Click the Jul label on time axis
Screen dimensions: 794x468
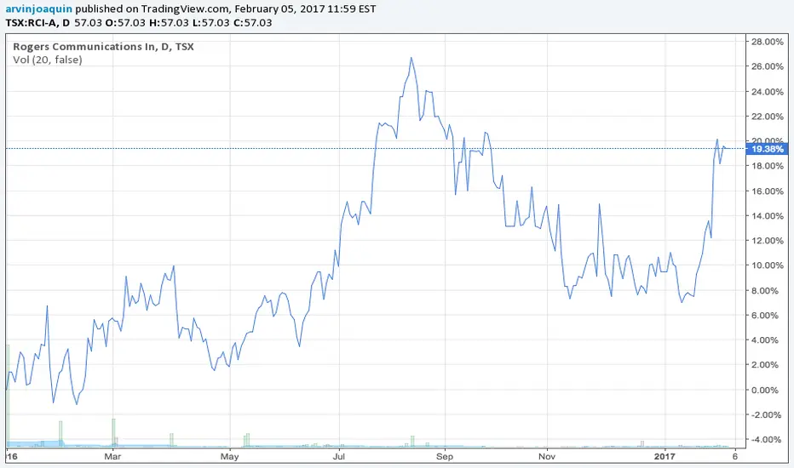pyautogui.click(x=339, y=457)
